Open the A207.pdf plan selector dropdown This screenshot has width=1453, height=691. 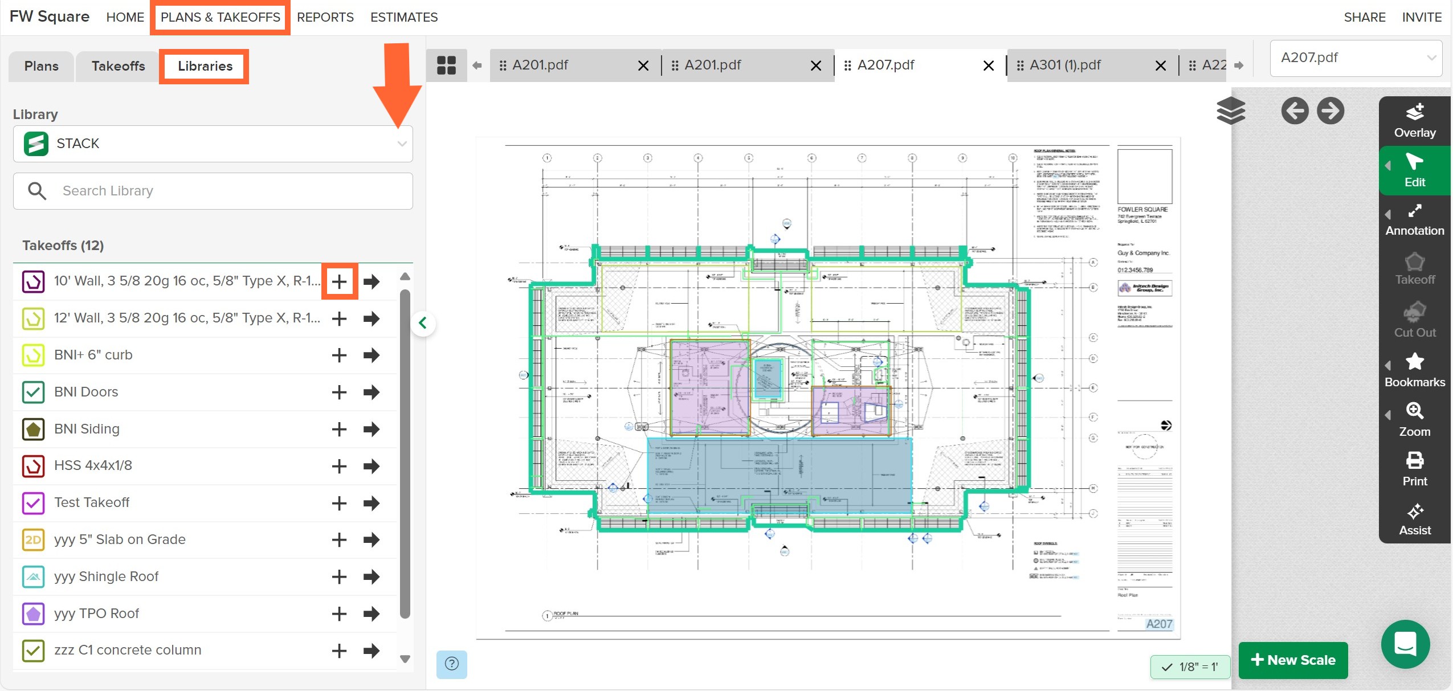coord(1356,58)
